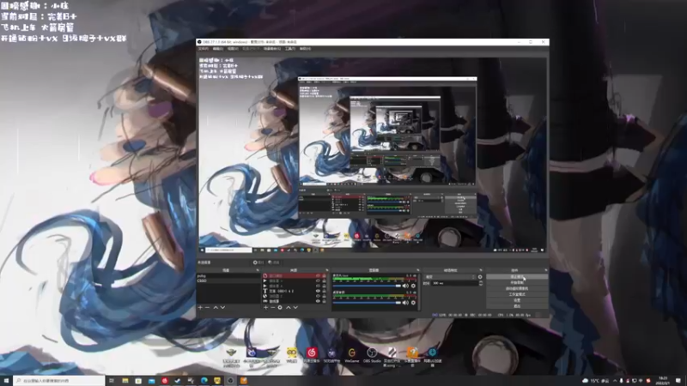Open the Windows Start menu
The width and height of the screenshot is (687, 386).
click(6, 381)
